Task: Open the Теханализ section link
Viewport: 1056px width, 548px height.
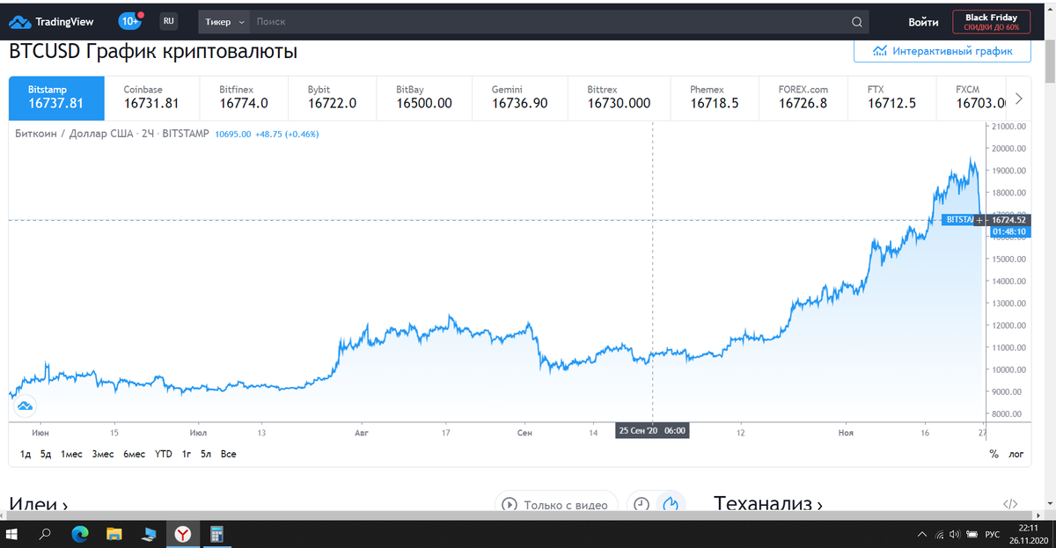Action: 768,503
